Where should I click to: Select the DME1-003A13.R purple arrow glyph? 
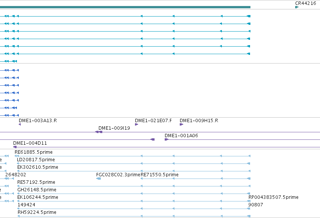coord(20,124)
